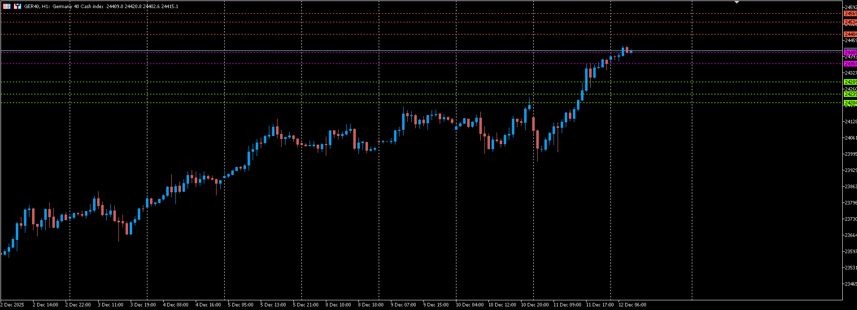The image size is (857, 310).
Task: Click the 2 Dec 22:00 time label
Action: coord(78,305)
